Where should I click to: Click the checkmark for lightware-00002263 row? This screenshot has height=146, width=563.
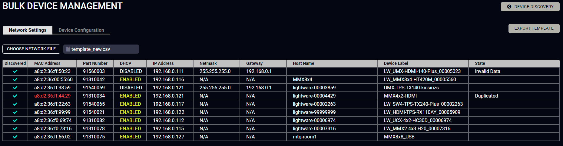click(15, 104)
